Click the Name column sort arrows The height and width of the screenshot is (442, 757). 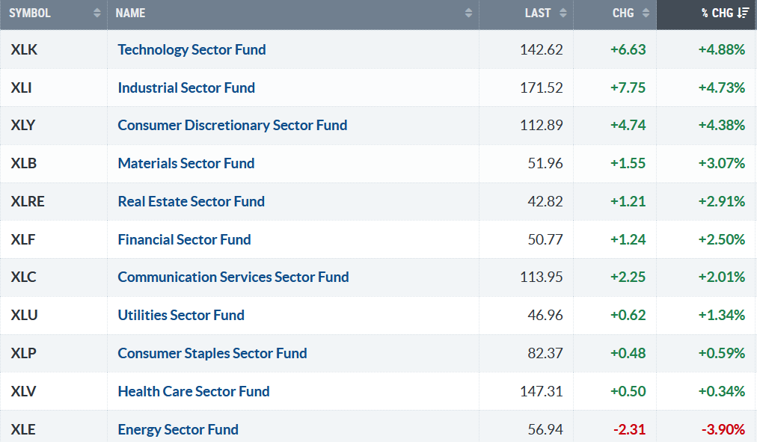click(468, 13)
